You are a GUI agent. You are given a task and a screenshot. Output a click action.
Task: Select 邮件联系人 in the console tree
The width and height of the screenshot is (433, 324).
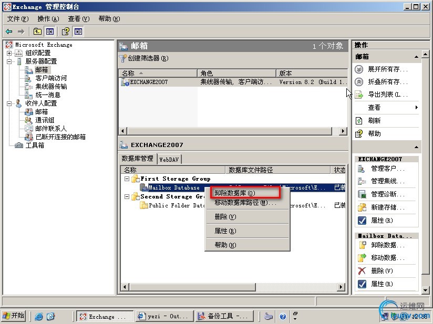click(51, 129)
